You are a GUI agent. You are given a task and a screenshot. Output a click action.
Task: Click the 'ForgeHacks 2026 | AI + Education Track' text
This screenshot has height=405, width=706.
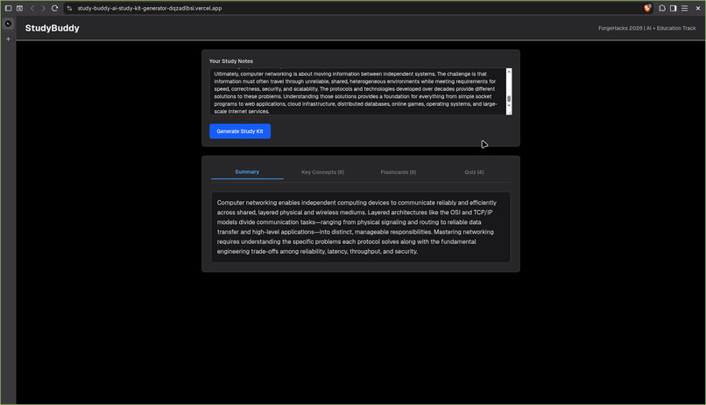pyautogui.click(x=647, y=28)
